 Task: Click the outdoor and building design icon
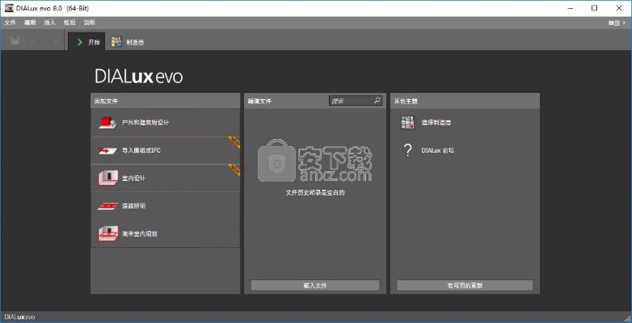click(x=107, y=123)
